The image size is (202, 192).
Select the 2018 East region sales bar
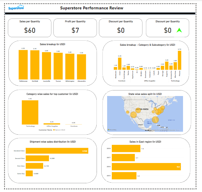point(126,148)
